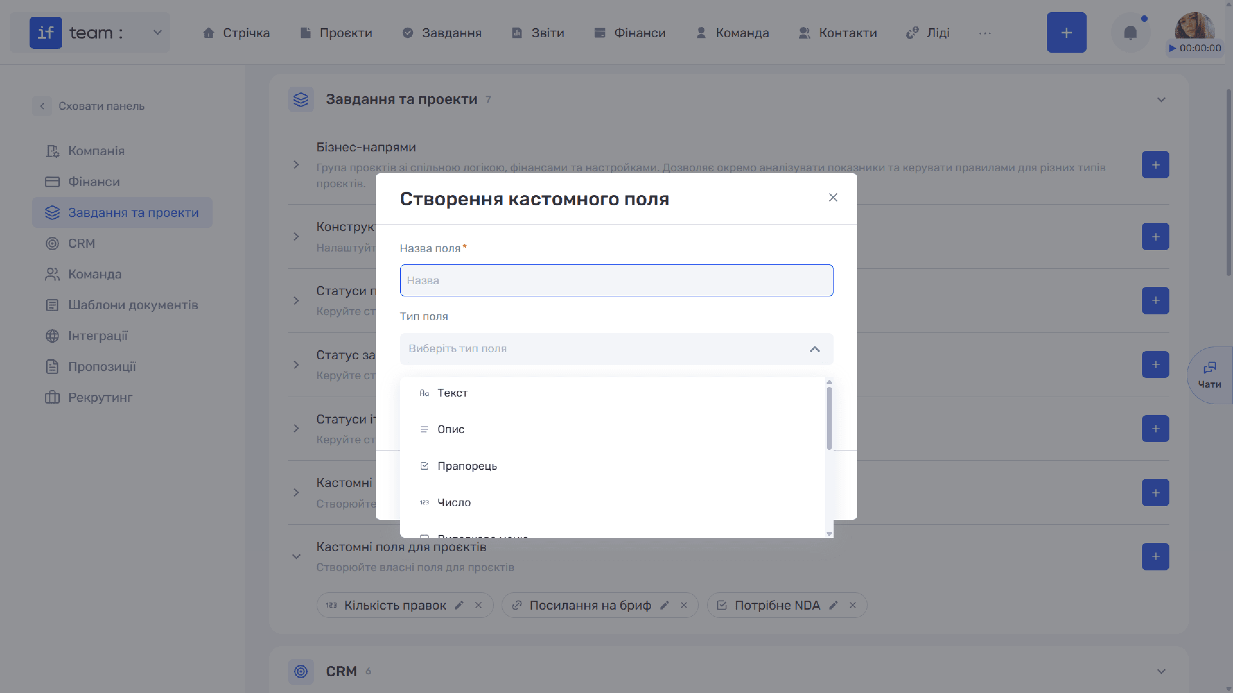Choose Прапорець field type
Image resolution: width=1233 pixels, height=693 pixels.
[x=613, y=466]
